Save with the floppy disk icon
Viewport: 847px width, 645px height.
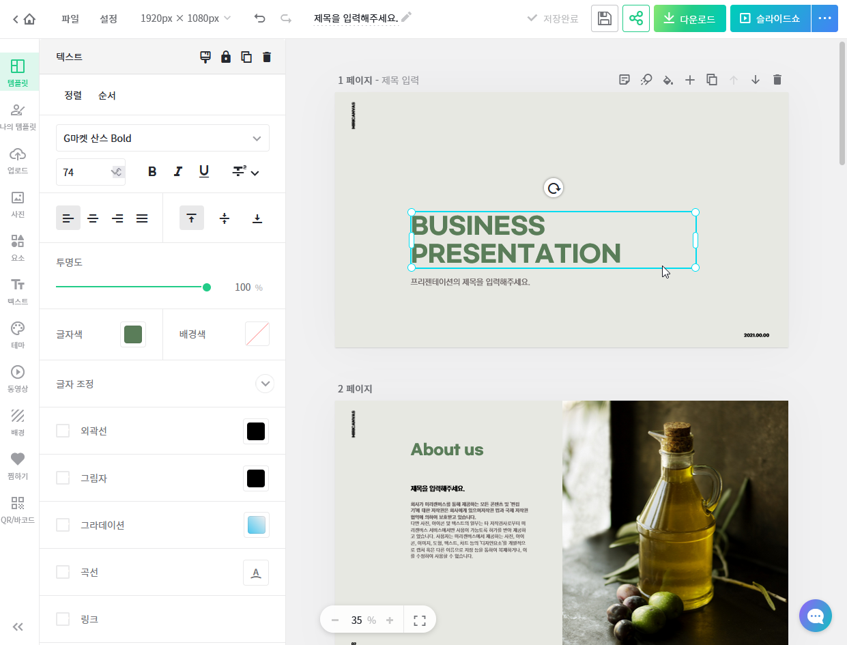pos(604,18)
